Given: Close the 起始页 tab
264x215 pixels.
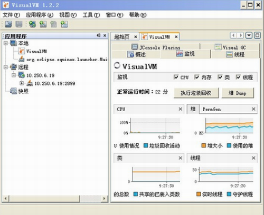Looking at the screenshot, I should [x=136, y=37].
